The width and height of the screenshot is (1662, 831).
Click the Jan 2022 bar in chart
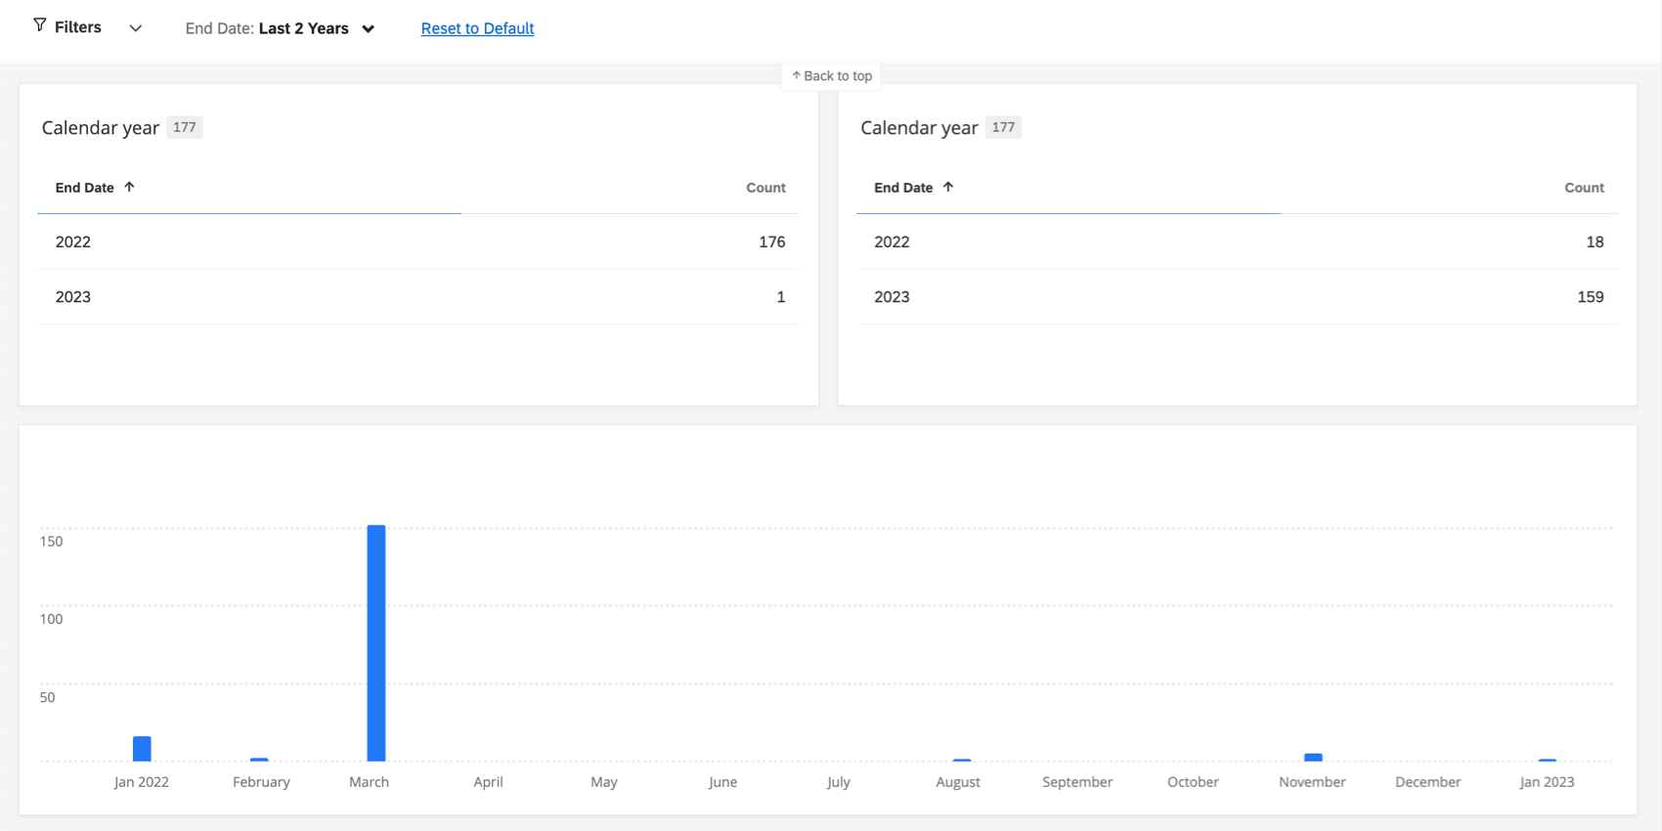tap(142, 749)
